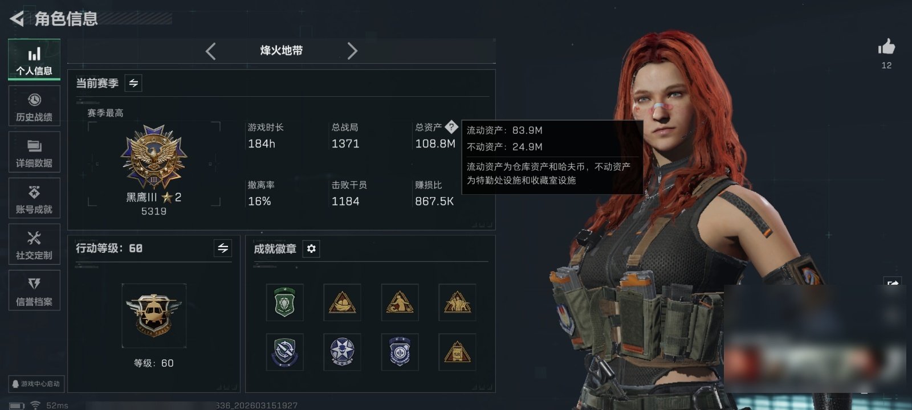This screenshot has height=410, width=912.
Task: Open 成就徽章 gear settings
Action: point(311,249)
